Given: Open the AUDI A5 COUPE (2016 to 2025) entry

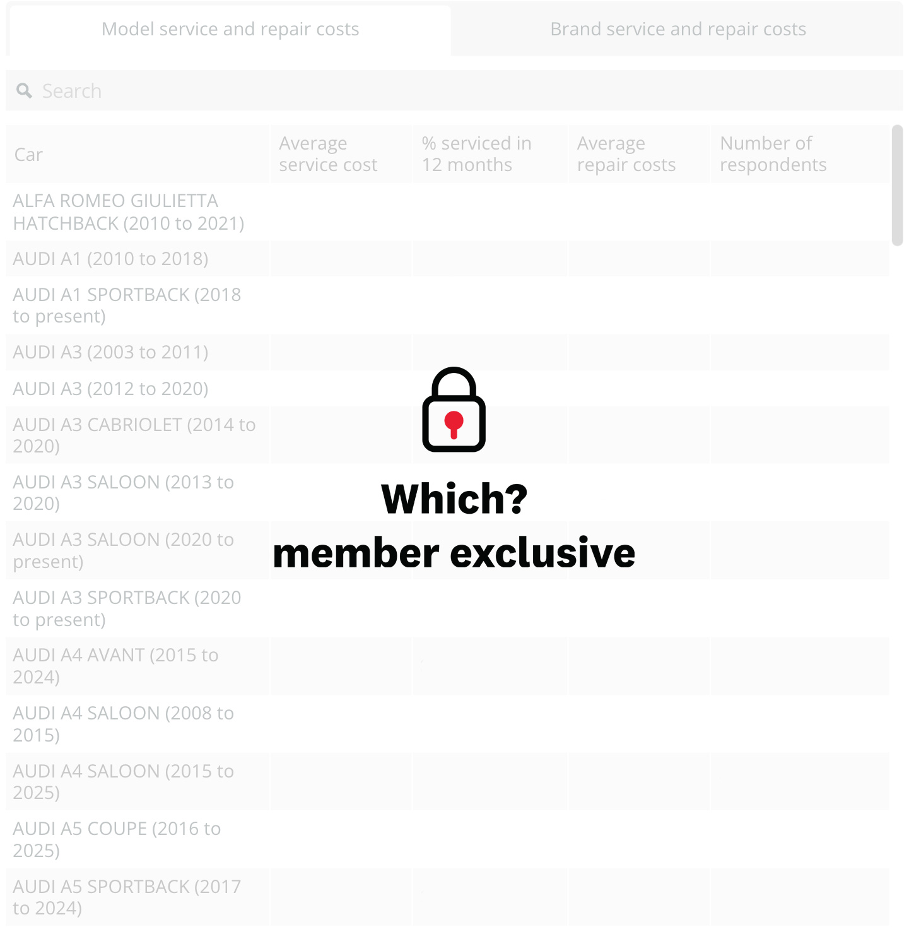Looking at the screenshot, I should click(x=117, y=839).
